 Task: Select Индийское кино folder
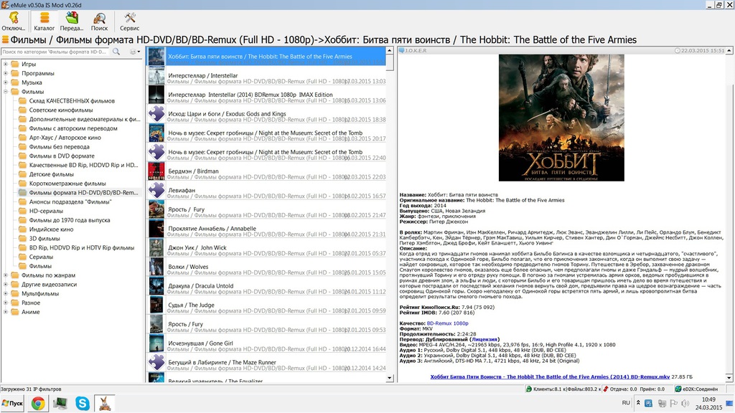coord(51,229)
